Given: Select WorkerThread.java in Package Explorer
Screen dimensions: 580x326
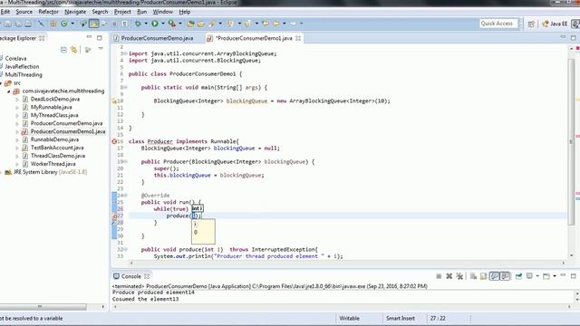Looking at the screenshot, I should point(53,164).
